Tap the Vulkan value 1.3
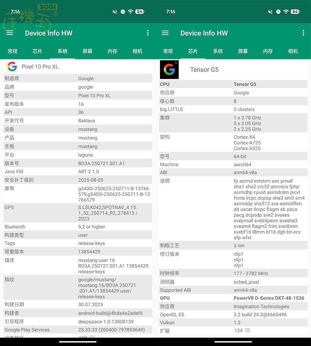Screen dimensions: 311x346 pyautogui.click(x=237, y=323)
